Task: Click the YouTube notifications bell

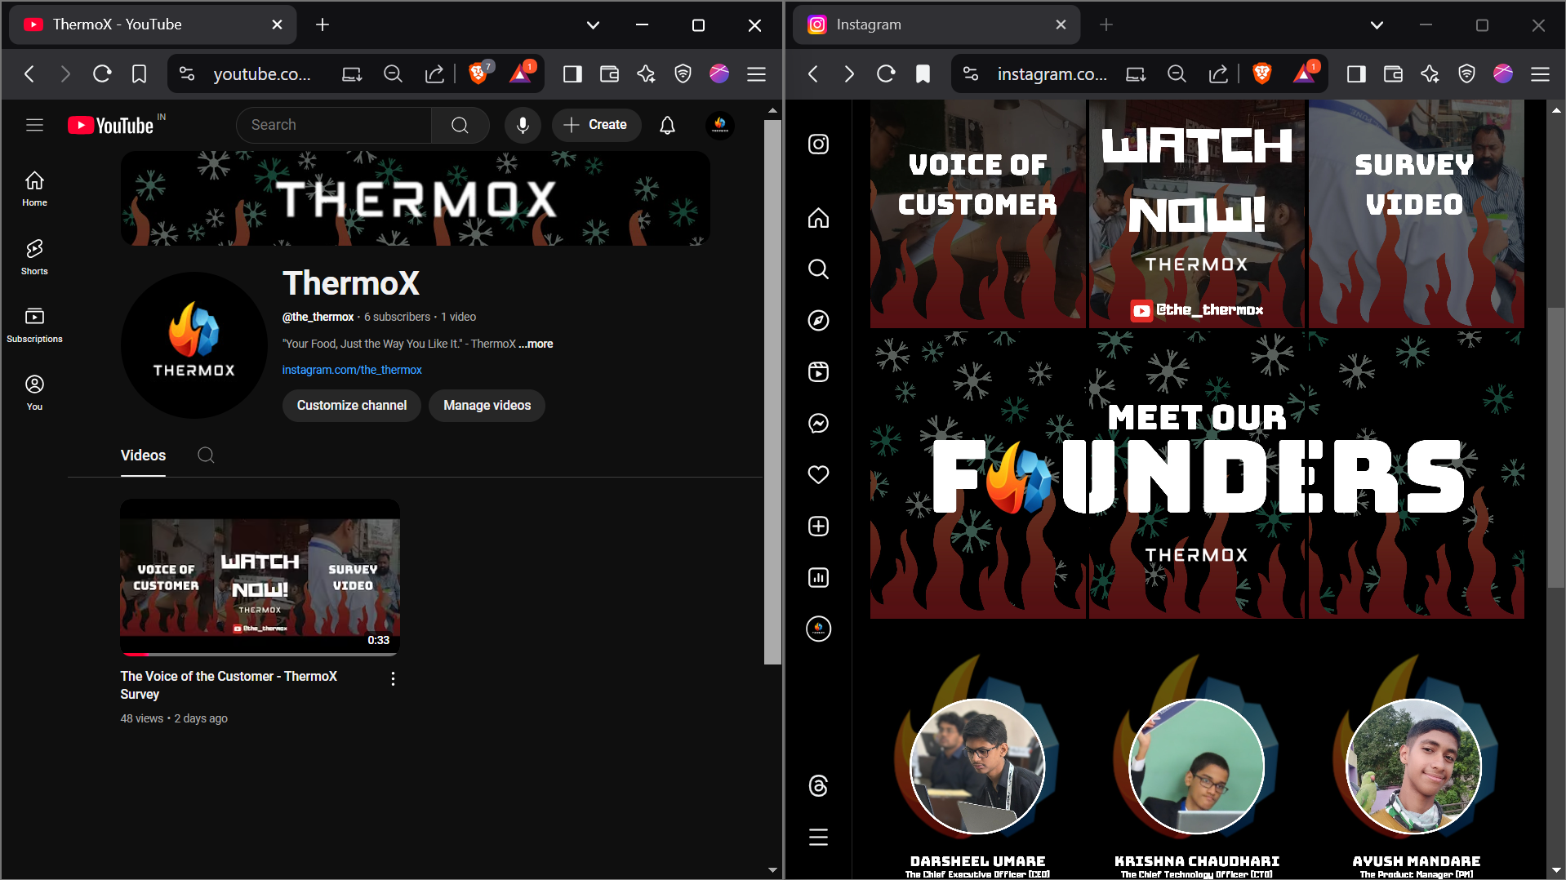Action: 667,125
